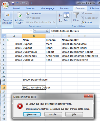The height and width of the screenshot is (121, 100).
Task: Select column E header
Action: (x=85, y=36)
